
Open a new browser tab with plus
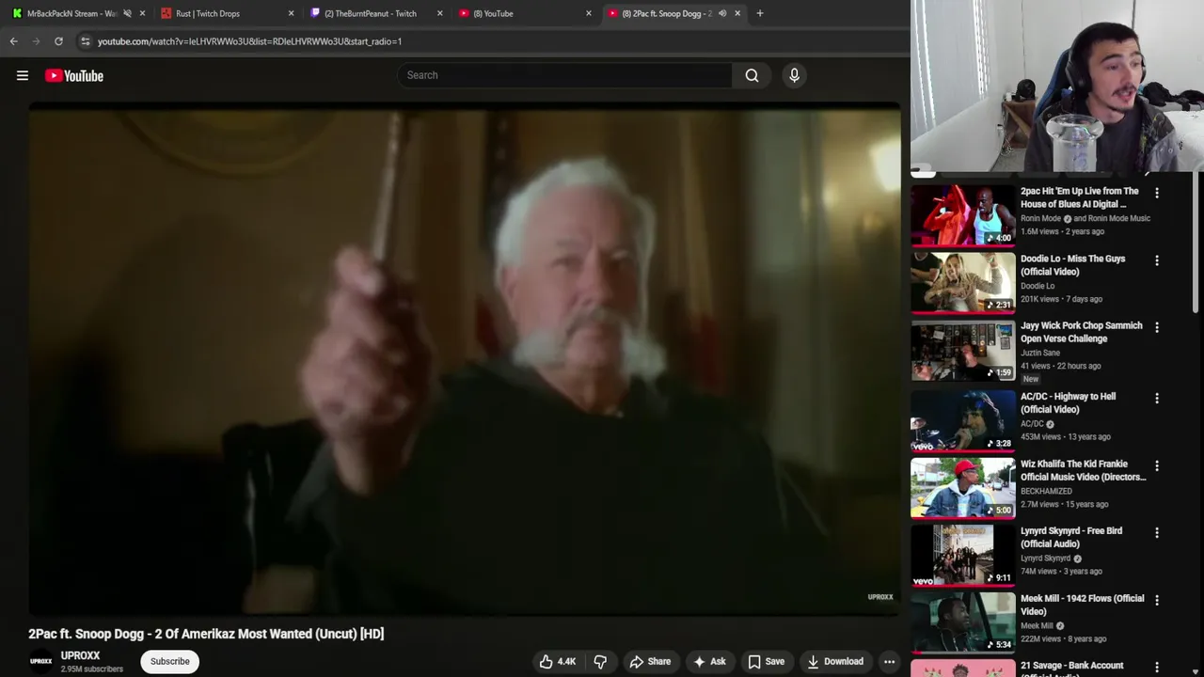[x=760, y=13]
